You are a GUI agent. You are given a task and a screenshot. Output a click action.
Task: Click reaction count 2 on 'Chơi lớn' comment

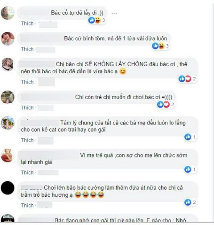click(194, 202)
